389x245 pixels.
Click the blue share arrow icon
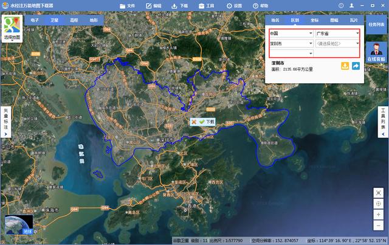pos(356,66)
